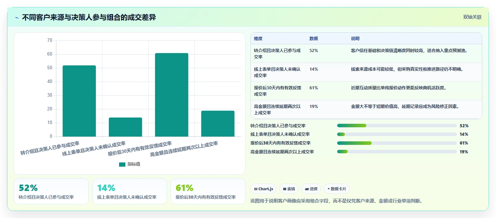Click progress label 报价后30天内有有效反馈成交率
496x218 pixels.
click(x=280, y=143)
